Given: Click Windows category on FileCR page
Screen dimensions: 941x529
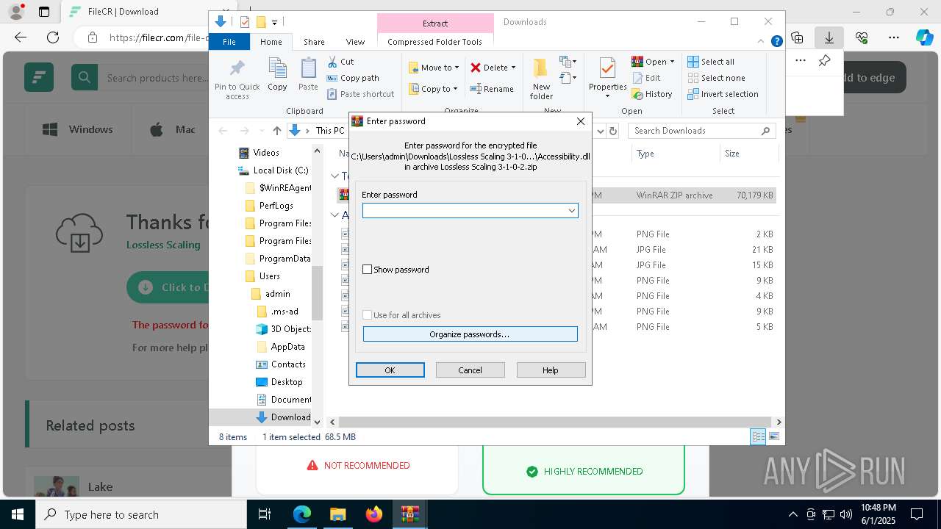Looking at the screenshot, I should coord(77,129).
